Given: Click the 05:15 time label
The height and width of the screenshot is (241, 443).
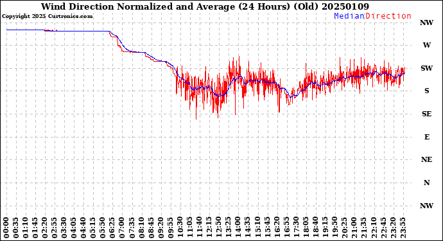Looking at the screenshot, I should tap(93, 228).
